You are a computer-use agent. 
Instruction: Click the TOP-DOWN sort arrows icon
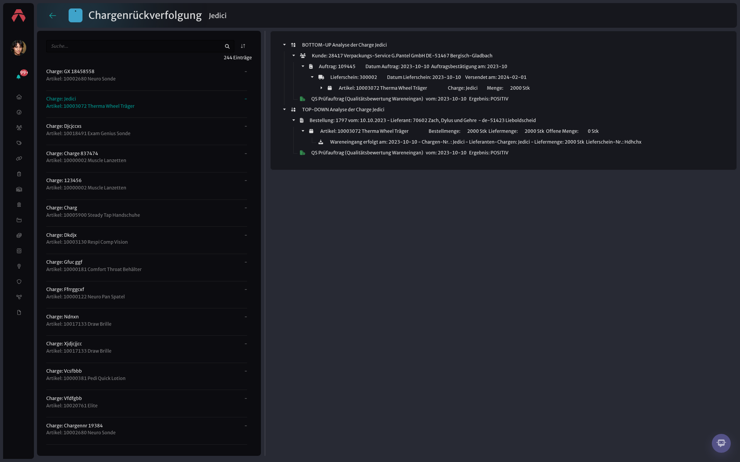tap(293, 110)
